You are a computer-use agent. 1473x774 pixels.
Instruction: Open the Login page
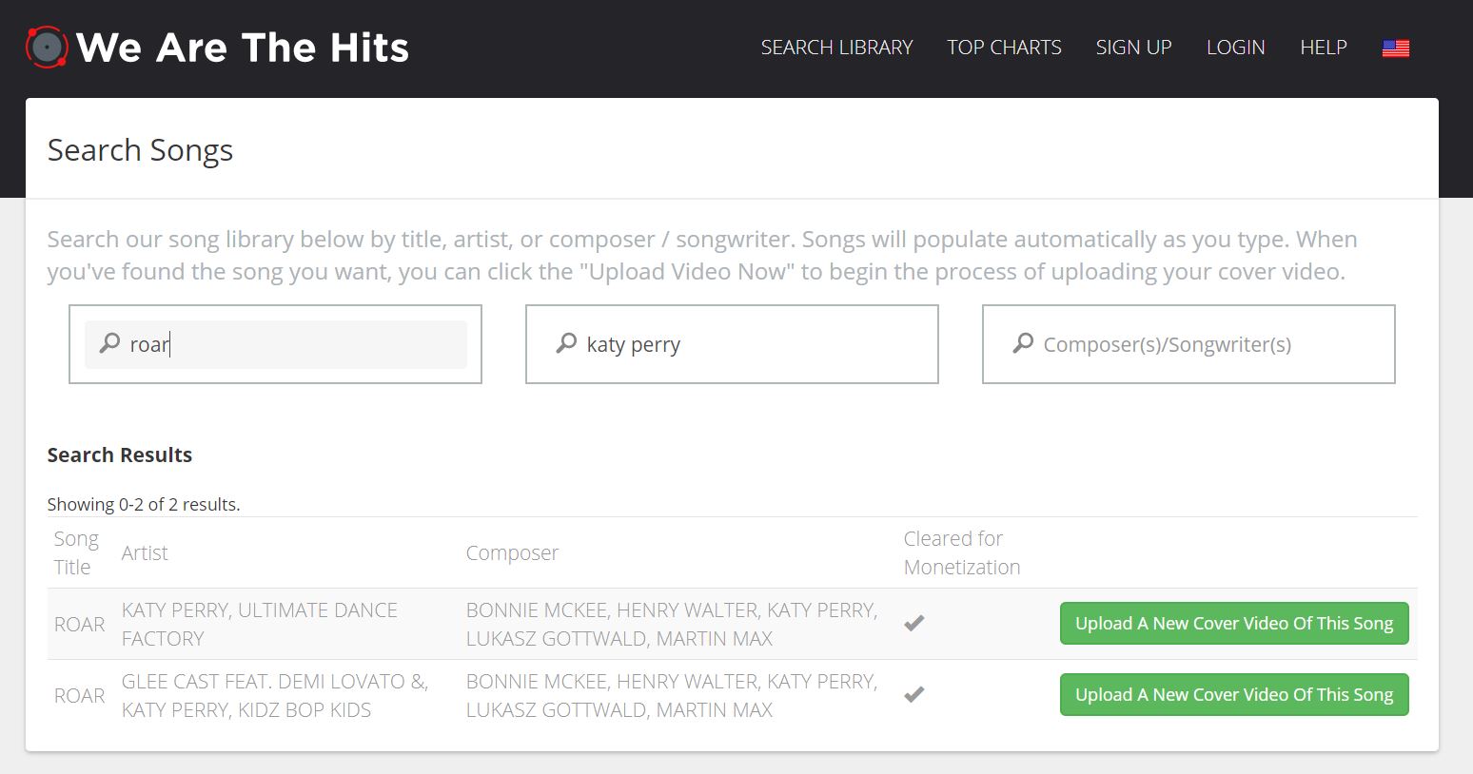point(1235,48)
